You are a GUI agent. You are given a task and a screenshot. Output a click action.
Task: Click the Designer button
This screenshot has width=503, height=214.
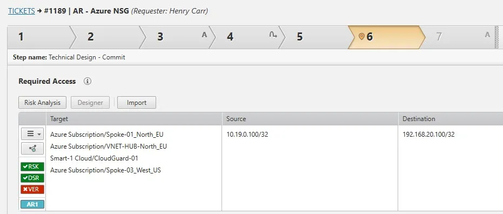point(90,103)
